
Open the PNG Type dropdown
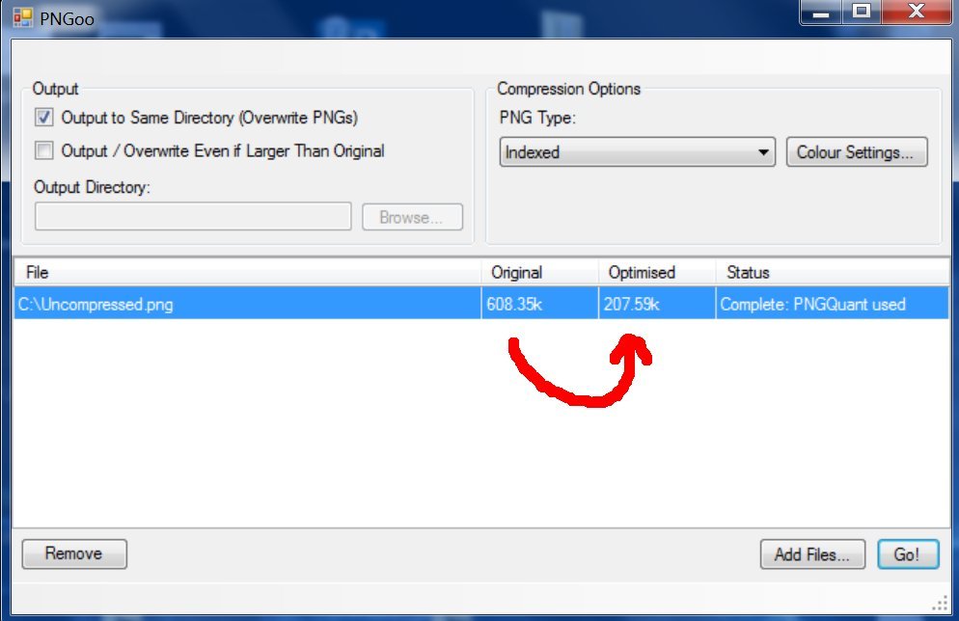pyautogui.click(x=638, y=152)
